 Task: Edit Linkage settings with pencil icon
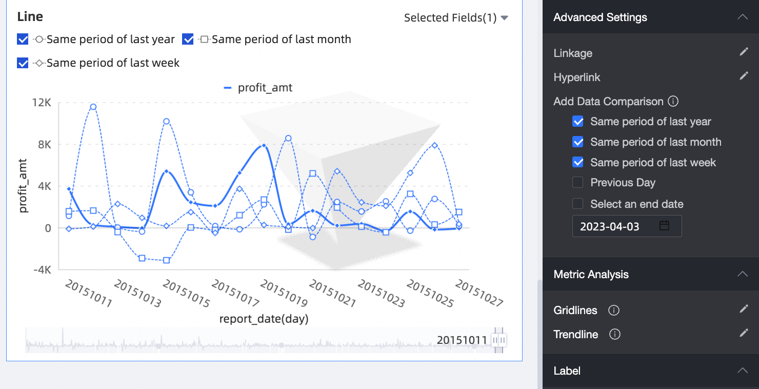[743, 52]
